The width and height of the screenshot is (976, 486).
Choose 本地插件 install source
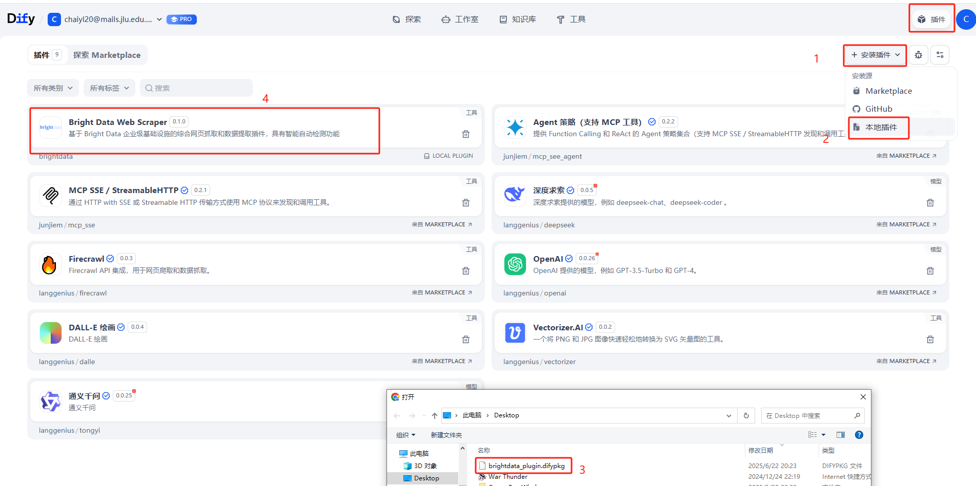click(901, 127)
